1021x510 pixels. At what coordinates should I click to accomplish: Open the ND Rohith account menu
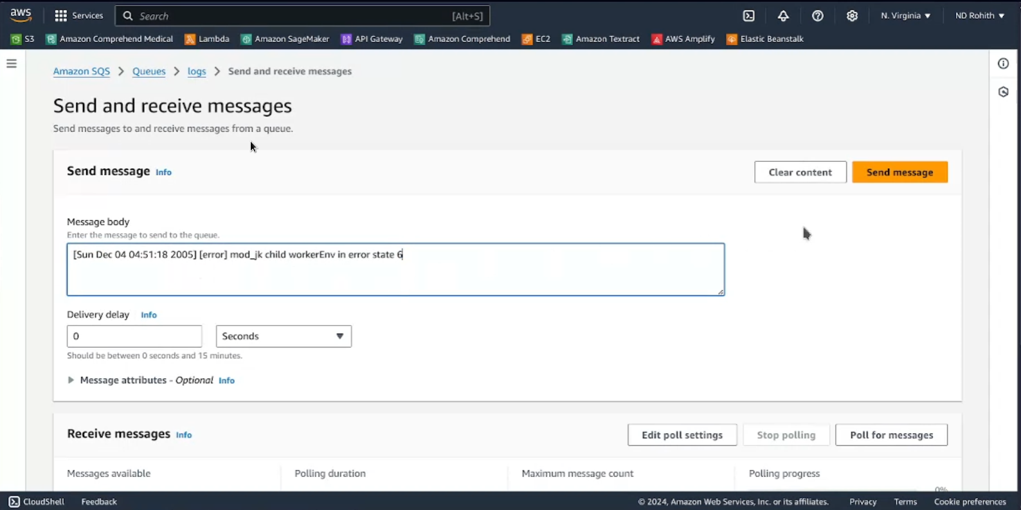[980, 15]
